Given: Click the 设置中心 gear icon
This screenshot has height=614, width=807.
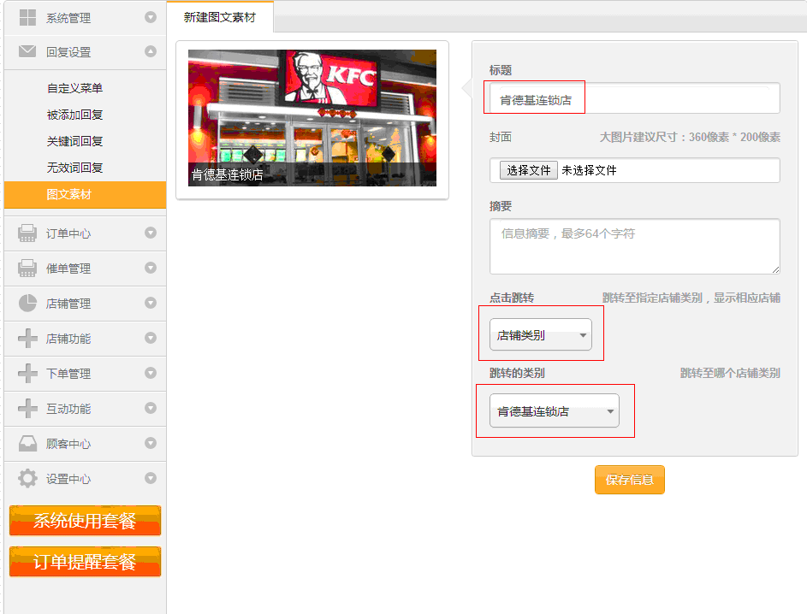Looking at the screenshot, I should [27, 478].
